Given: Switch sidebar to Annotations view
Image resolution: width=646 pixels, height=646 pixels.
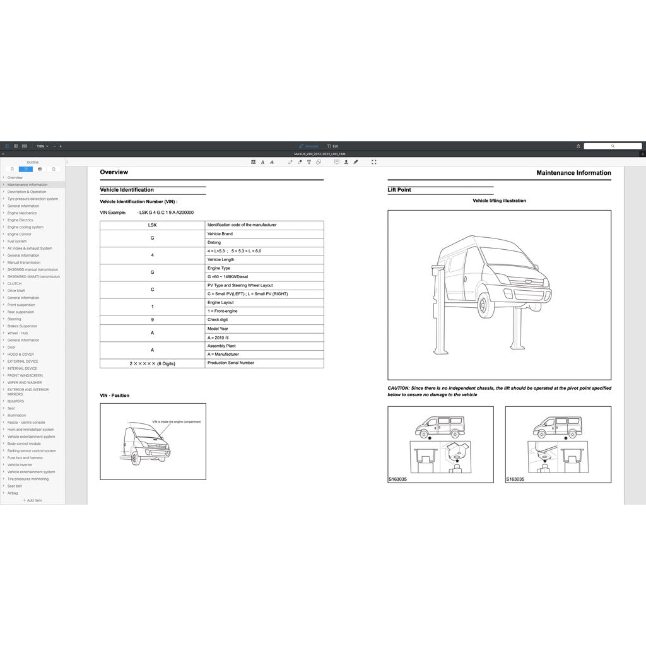Looking at the screenshot, I should tap(40, 169).
